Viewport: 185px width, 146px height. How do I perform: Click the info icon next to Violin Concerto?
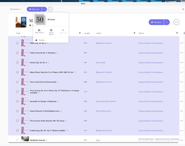click(57, 53)
